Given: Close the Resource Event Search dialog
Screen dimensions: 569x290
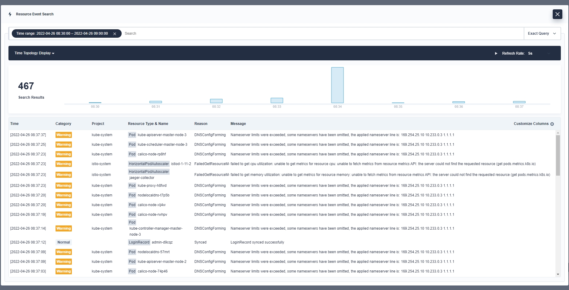Looking at the screenshot, I should pyautogui.click(x=557, y=14).
